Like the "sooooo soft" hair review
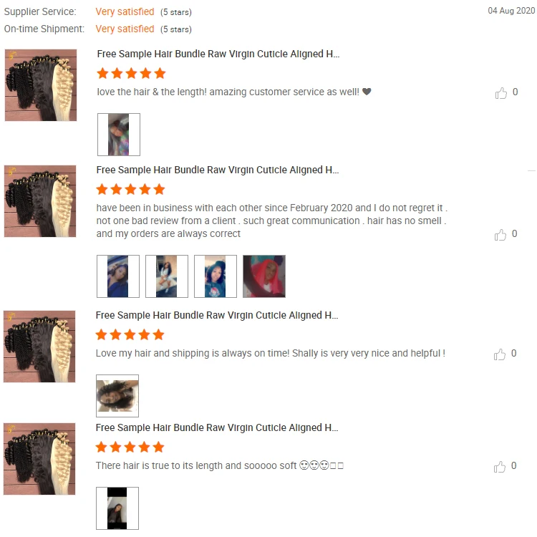537x537 pixels. click(500, 466)
